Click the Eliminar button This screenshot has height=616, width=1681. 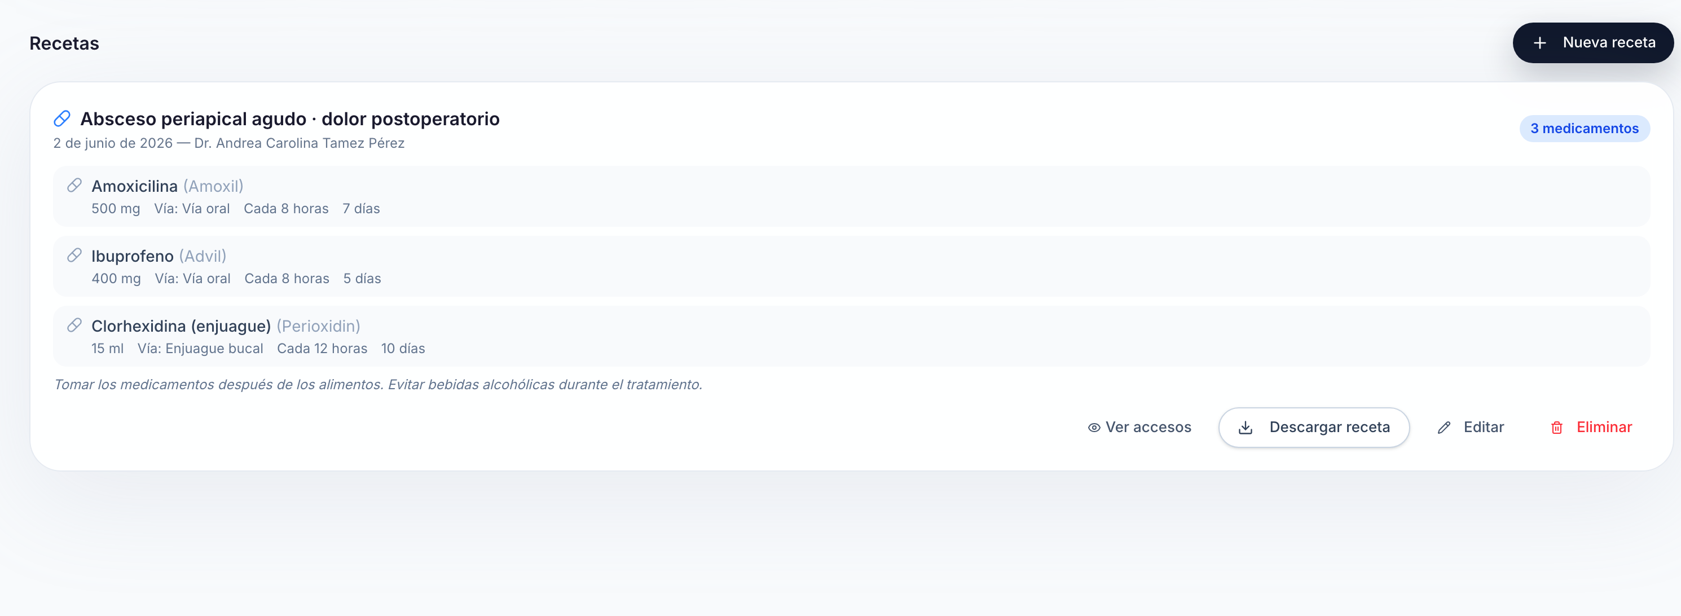(1591, 428)
